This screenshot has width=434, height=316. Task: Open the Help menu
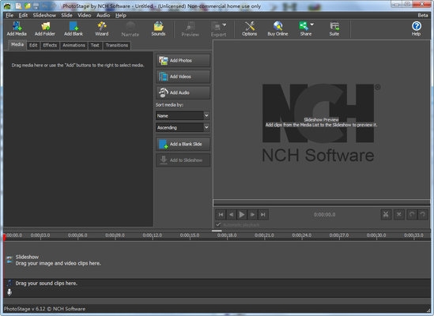point(121,15)
